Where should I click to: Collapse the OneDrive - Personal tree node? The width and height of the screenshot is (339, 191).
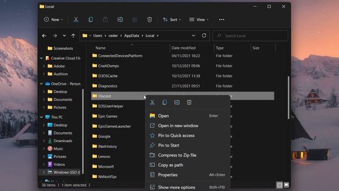pyautogui.click(x=41, y=84)
